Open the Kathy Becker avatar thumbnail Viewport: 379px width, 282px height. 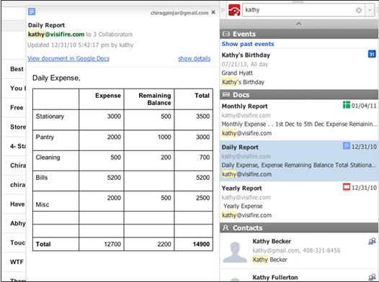coord(235,252)
